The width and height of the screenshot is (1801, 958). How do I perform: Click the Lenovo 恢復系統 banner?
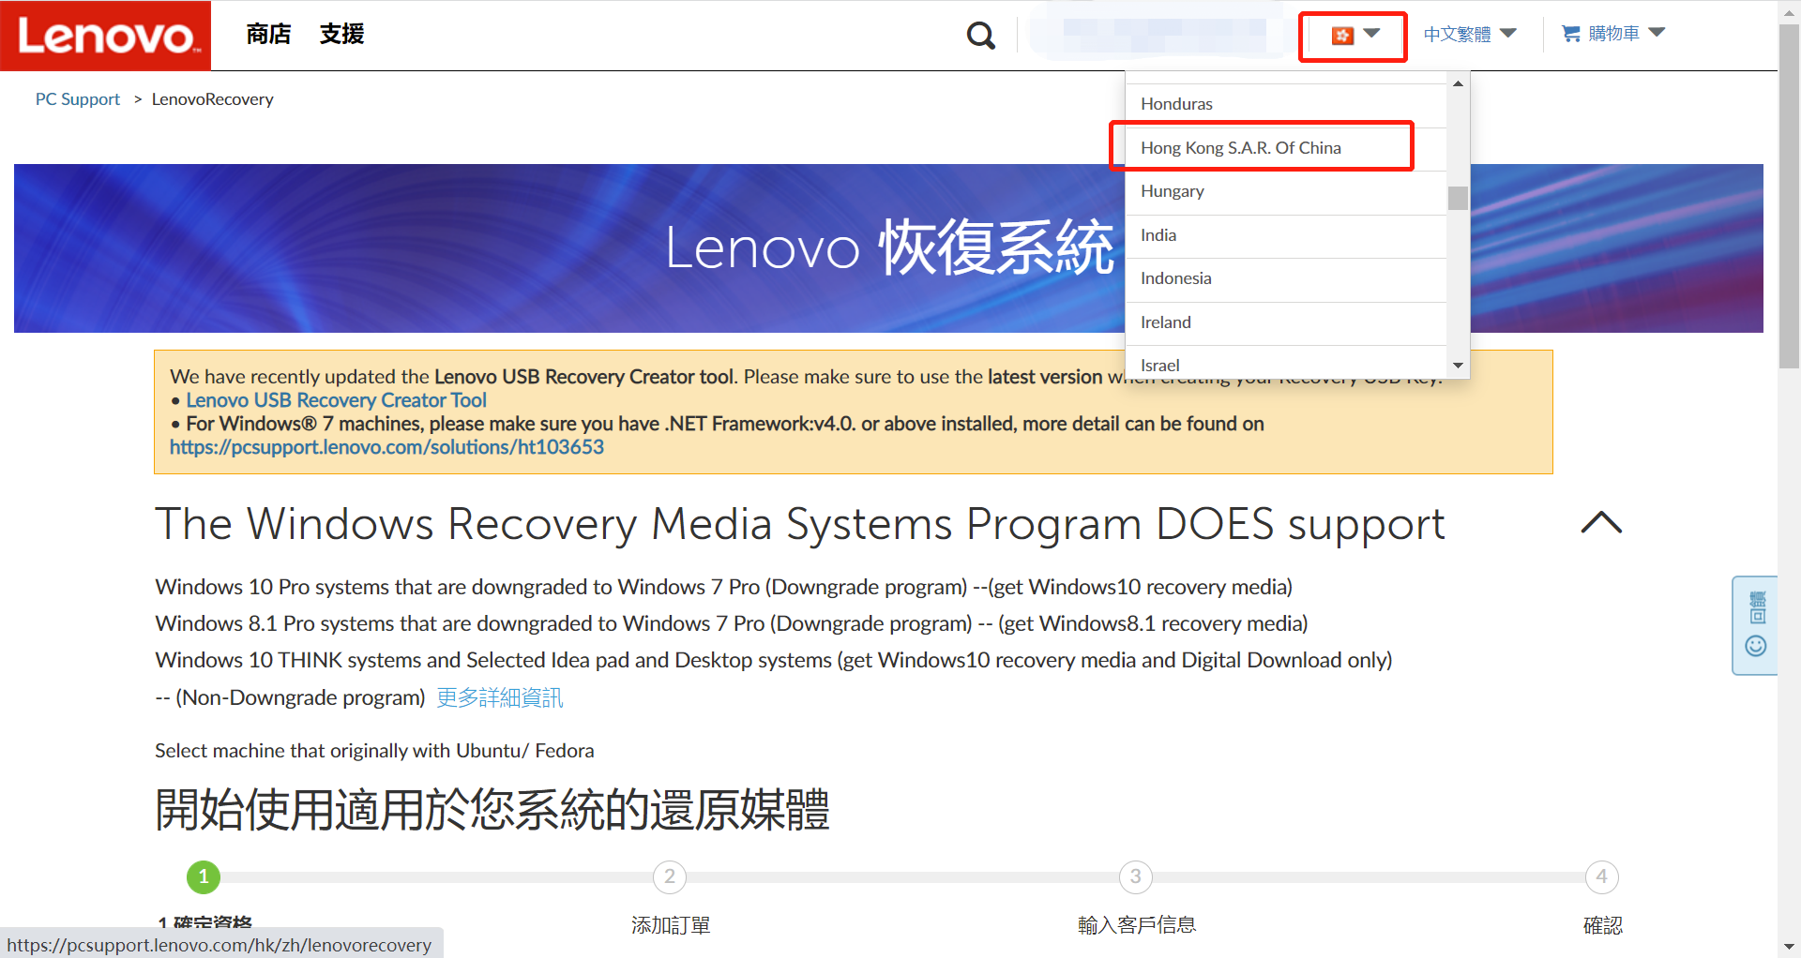888,248
